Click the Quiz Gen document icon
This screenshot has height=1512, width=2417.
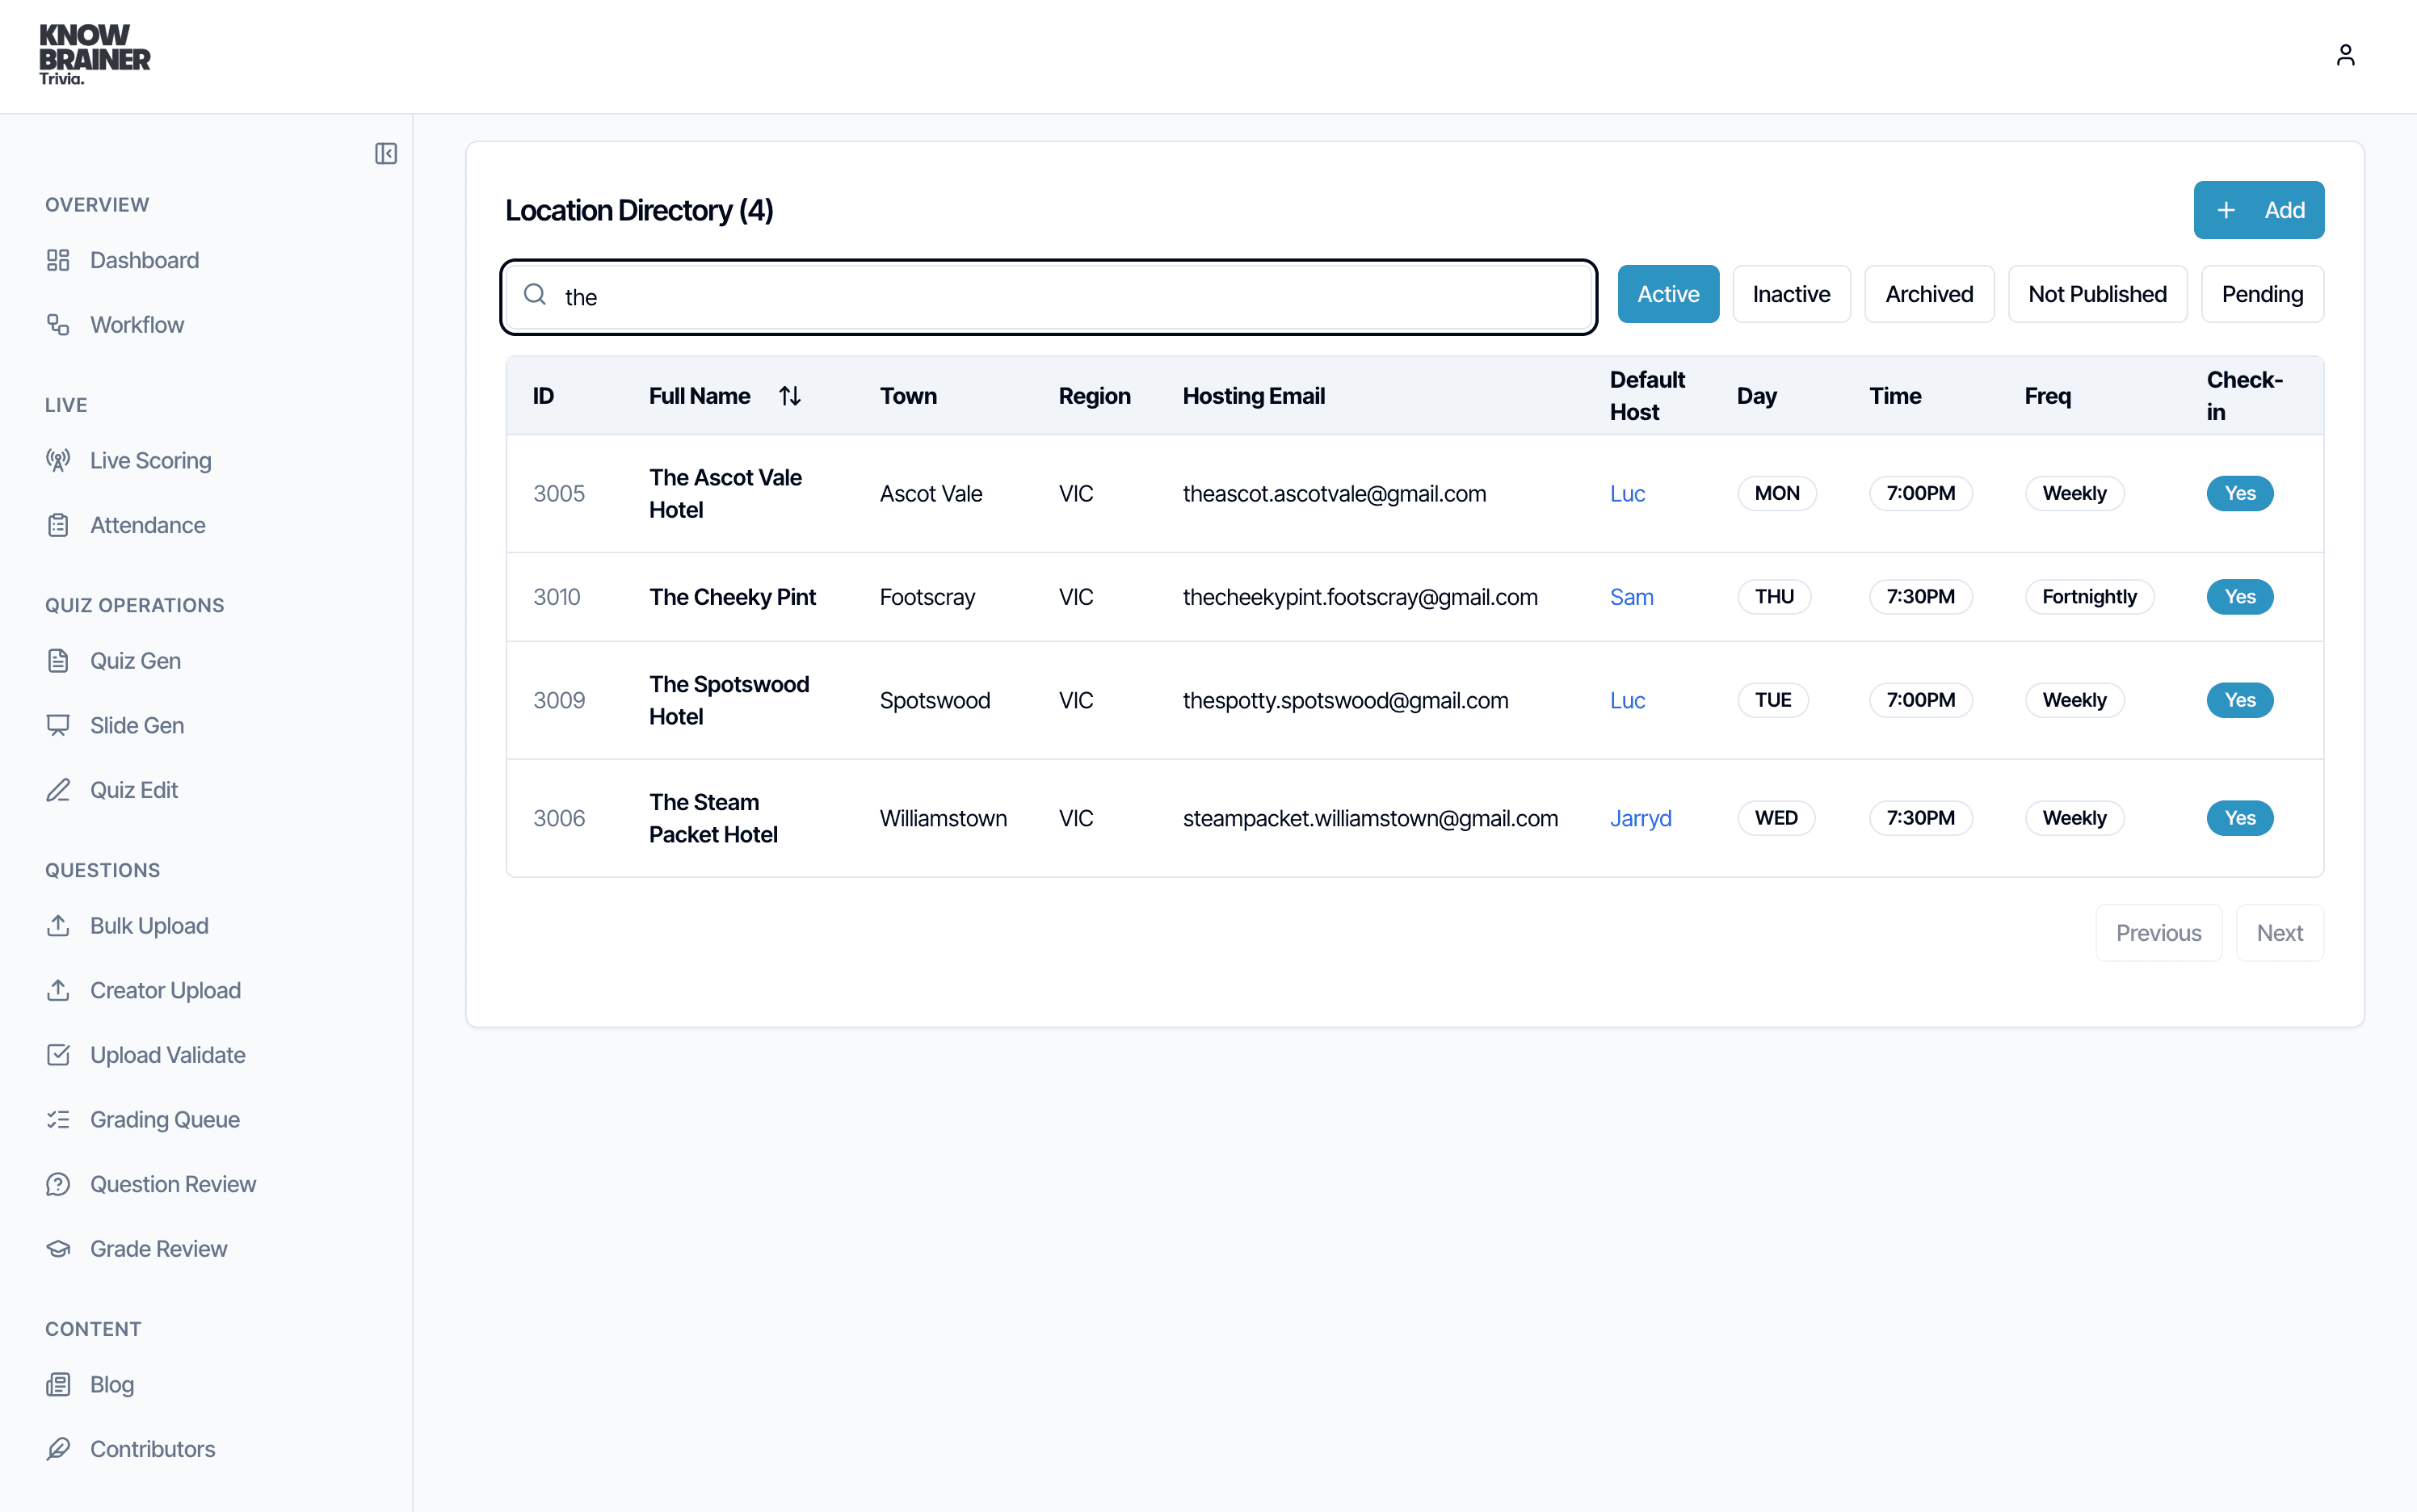pos(58,661)
